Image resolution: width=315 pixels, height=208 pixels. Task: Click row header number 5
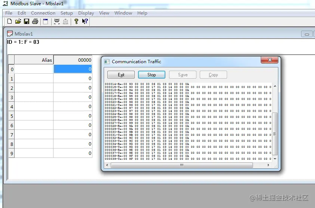click(12, 116)
